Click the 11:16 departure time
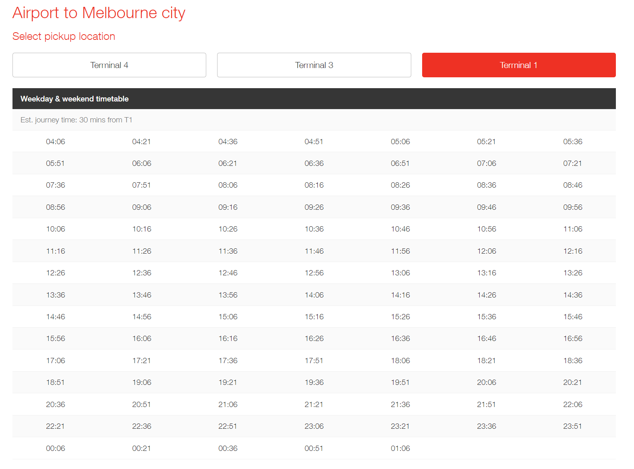This screenshot has height=469, width=634. tap(56, 251)
